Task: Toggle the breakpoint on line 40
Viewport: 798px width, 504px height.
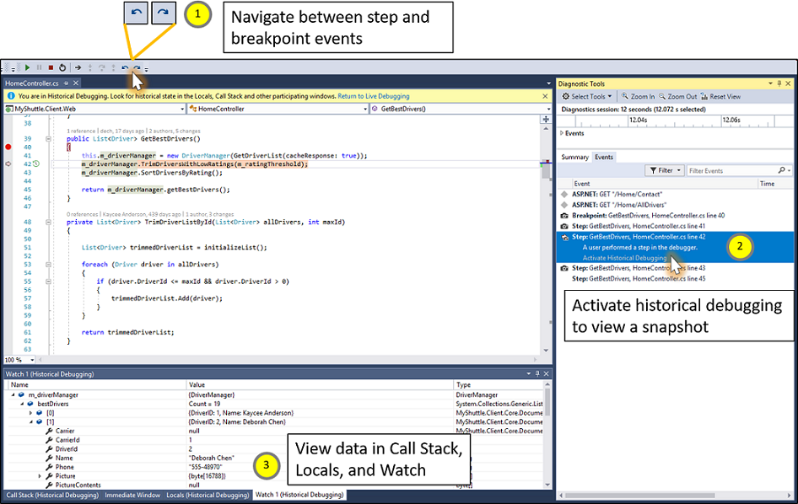Action: 8,147
